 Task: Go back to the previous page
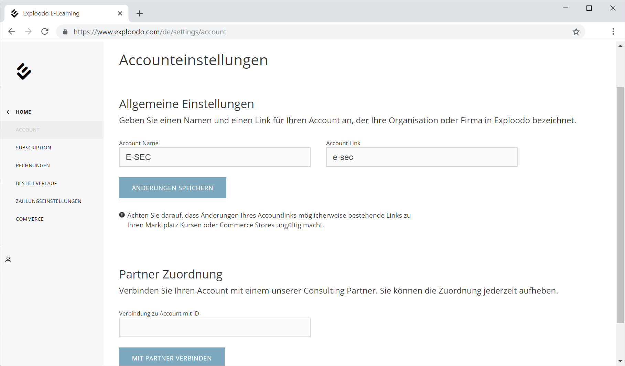(x=12, y=32)
